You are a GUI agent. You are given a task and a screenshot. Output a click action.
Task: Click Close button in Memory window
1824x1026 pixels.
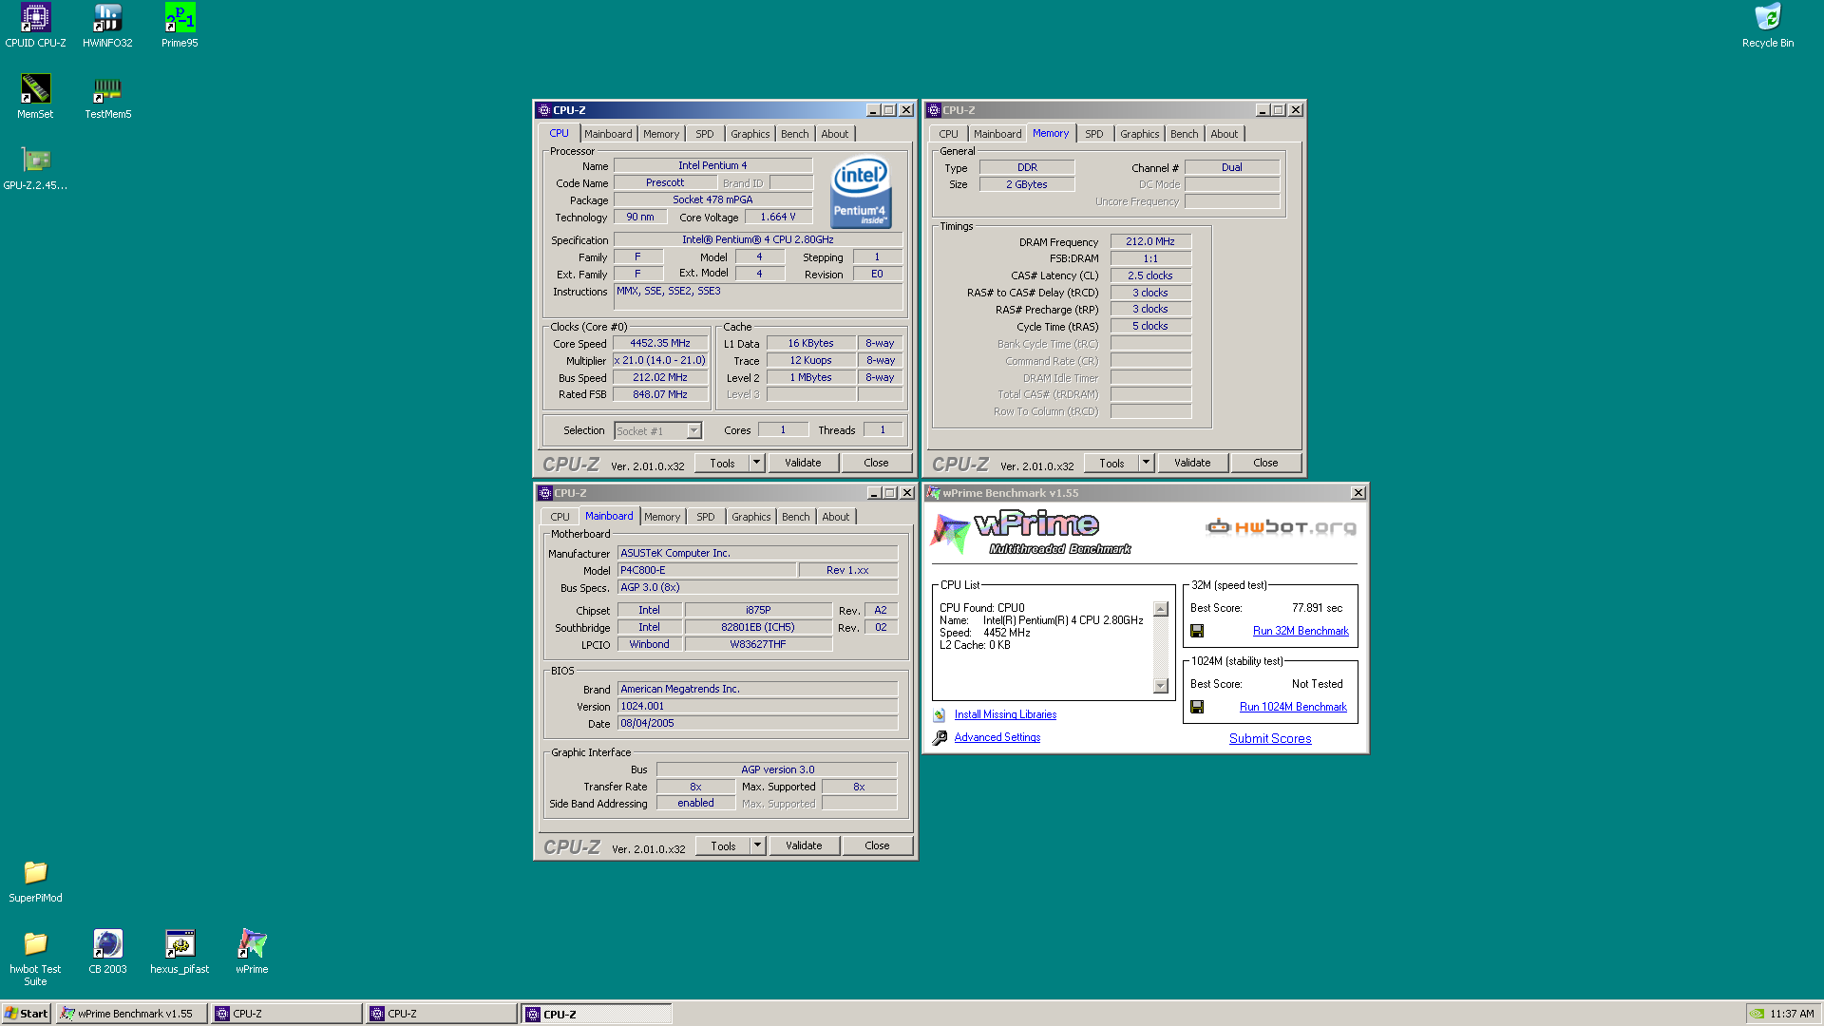coord(1265,463)
